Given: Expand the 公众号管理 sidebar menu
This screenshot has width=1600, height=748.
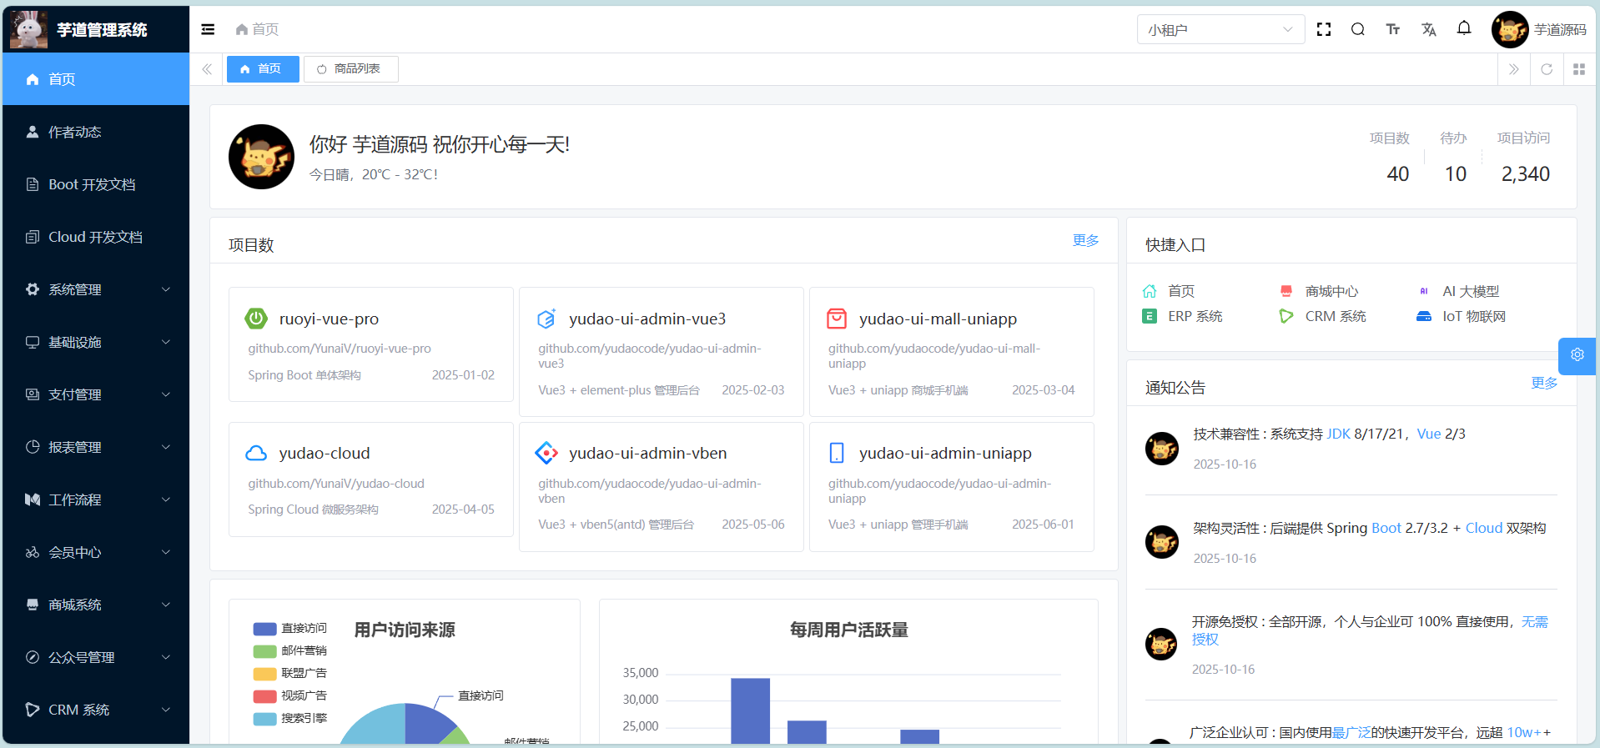Looking at the screenshot, I should (96, 657).
